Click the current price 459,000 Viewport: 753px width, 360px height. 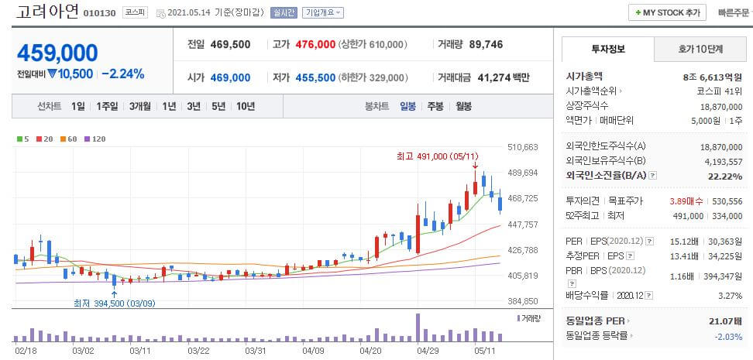coord(57,53)
